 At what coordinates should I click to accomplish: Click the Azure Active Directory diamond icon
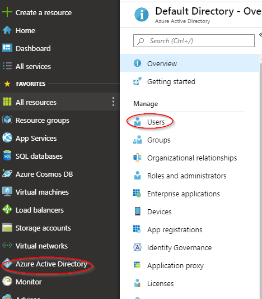[x=7, y=263]
